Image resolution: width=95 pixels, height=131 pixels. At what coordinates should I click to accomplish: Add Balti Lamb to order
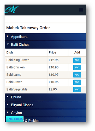77,75
